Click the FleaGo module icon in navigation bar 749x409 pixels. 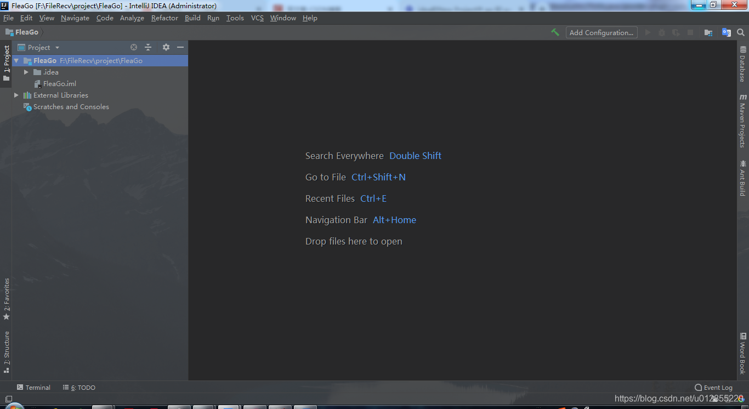(x=9, y=32)
